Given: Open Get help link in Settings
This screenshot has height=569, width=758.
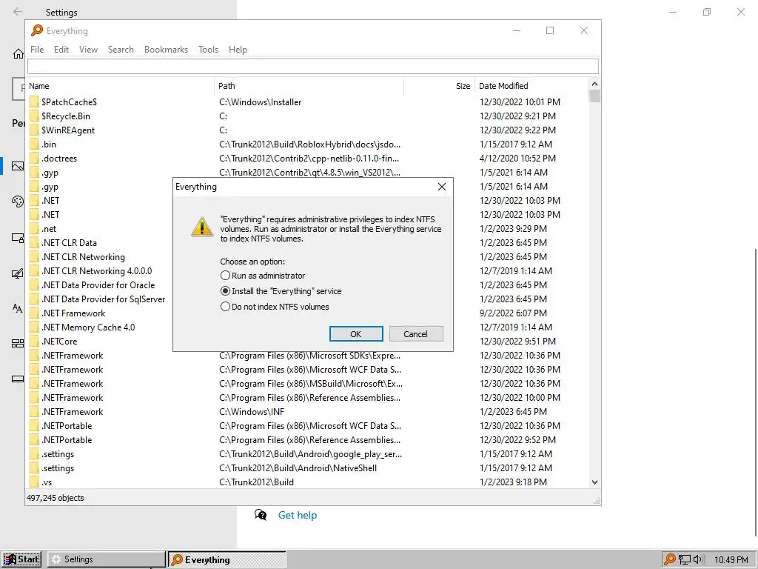Looking at the screenshot, I should (x=298, y=516).
